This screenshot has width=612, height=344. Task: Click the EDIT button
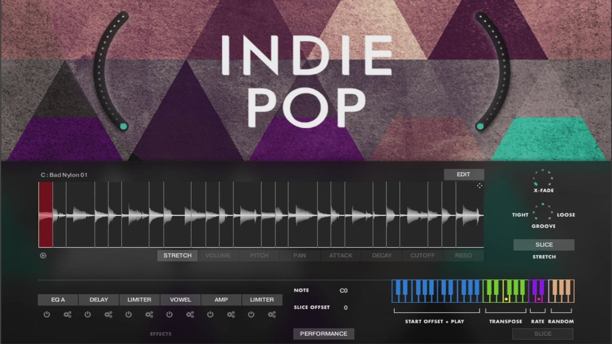coord(463,175)
